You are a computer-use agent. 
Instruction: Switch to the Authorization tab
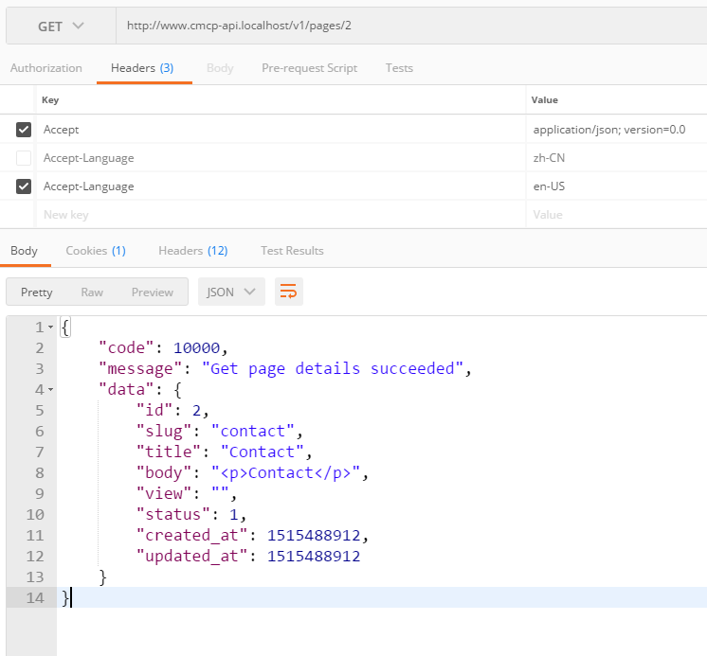click(45, 68)
